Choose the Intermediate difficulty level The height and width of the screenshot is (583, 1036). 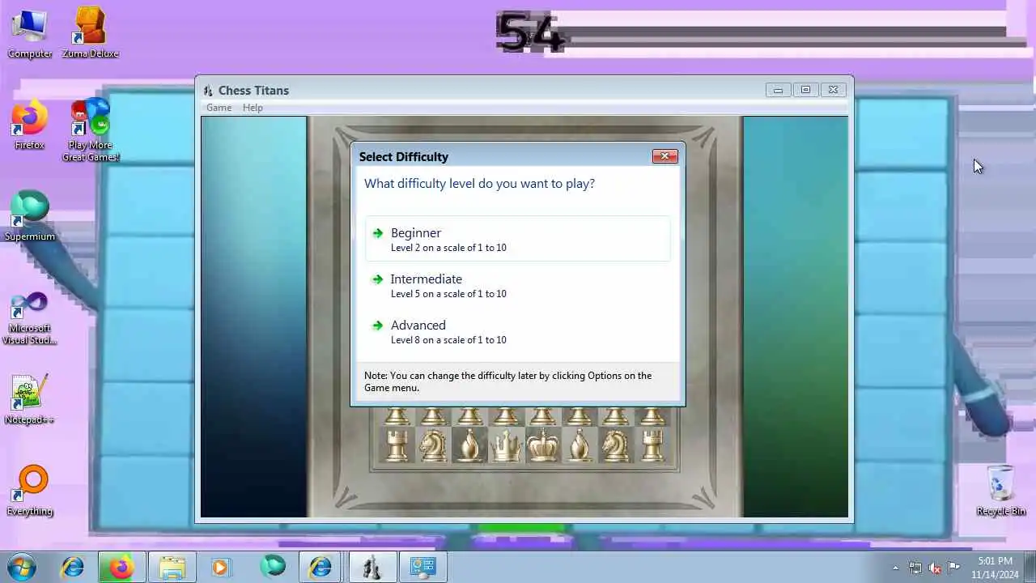pos(518,285)
